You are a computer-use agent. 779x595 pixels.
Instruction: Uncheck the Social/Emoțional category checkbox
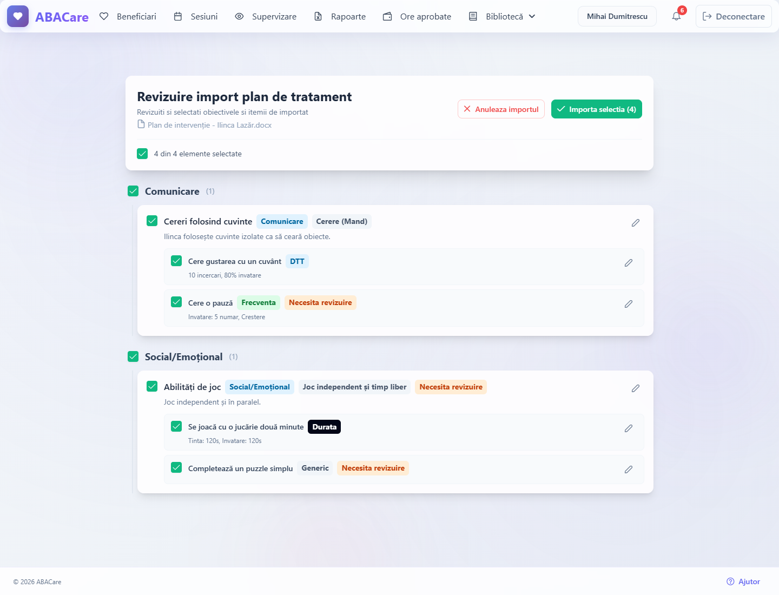133,356
